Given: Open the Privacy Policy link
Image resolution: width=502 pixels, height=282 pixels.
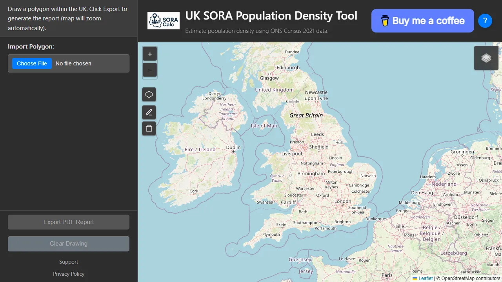Looking at the screenshot, I should pyautogui.click(x=68, y=274).
